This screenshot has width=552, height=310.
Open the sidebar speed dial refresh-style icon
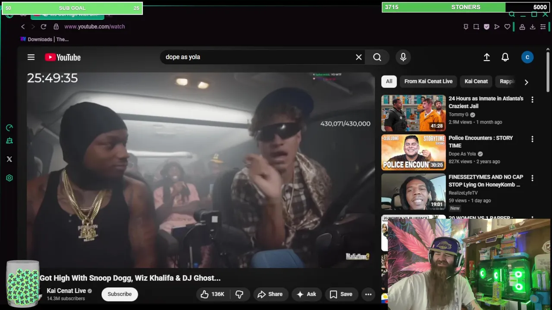9,128
